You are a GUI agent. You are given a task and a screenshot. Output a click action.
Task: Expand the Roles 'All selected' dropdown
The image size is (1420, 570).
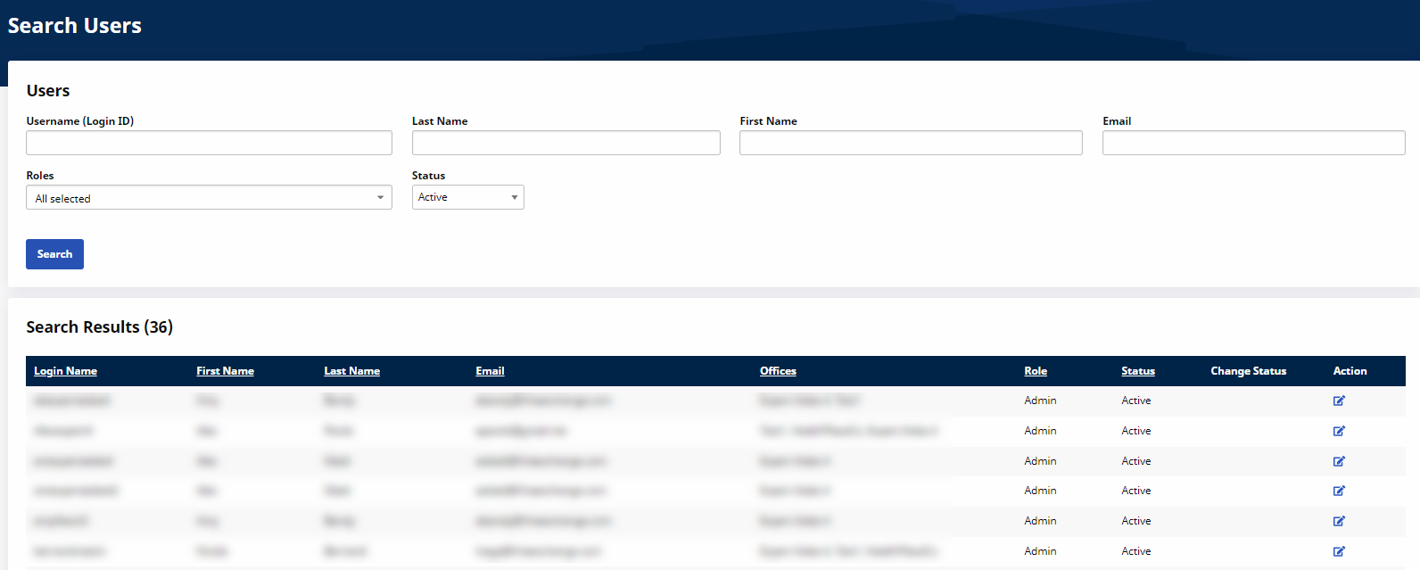click(x=209, y=198)
